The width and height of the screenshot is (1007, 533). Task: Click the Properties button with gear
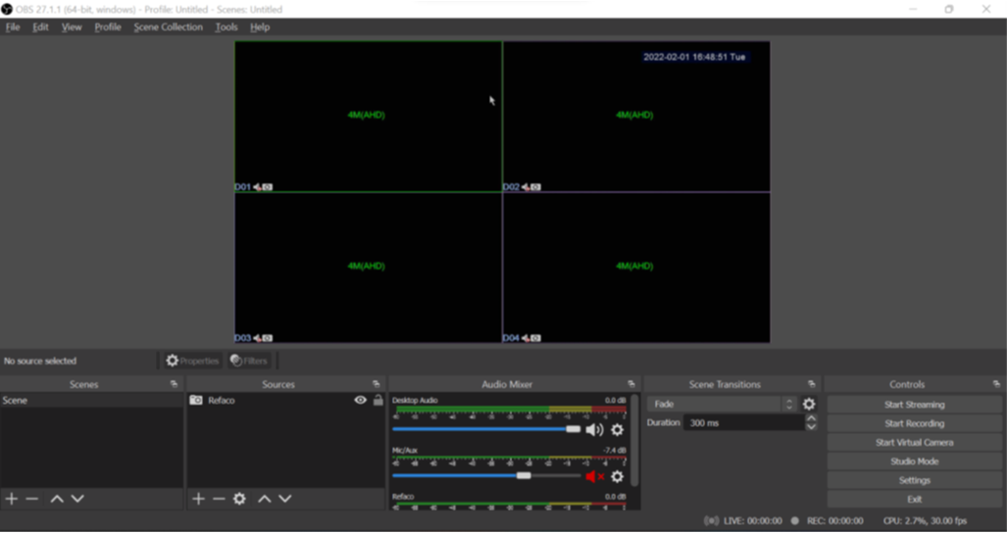[192, 362]
